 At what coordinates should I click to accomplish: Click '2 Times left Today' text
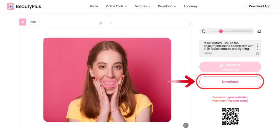[x=230, y=70]
